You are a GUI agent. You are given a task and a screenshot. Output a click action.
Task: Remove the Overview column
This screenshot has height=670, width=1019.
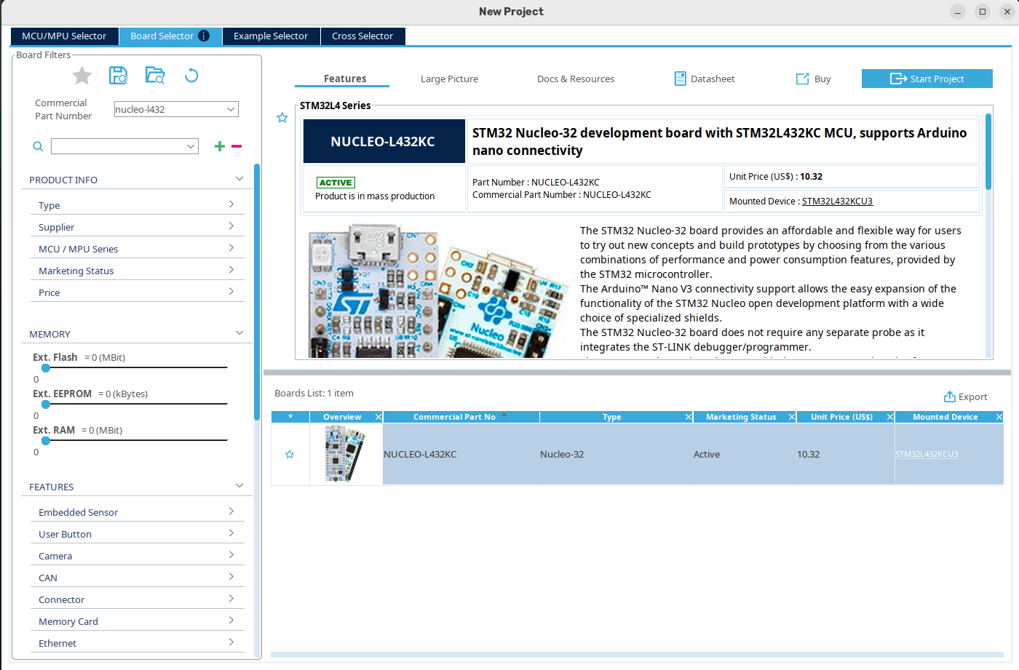click(x=378, y=417)
